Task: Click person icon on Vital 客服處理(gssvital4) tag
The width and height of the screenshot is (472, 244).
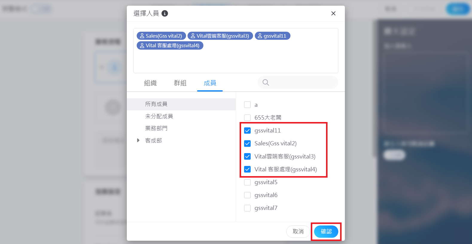Action: click(142, 45)
